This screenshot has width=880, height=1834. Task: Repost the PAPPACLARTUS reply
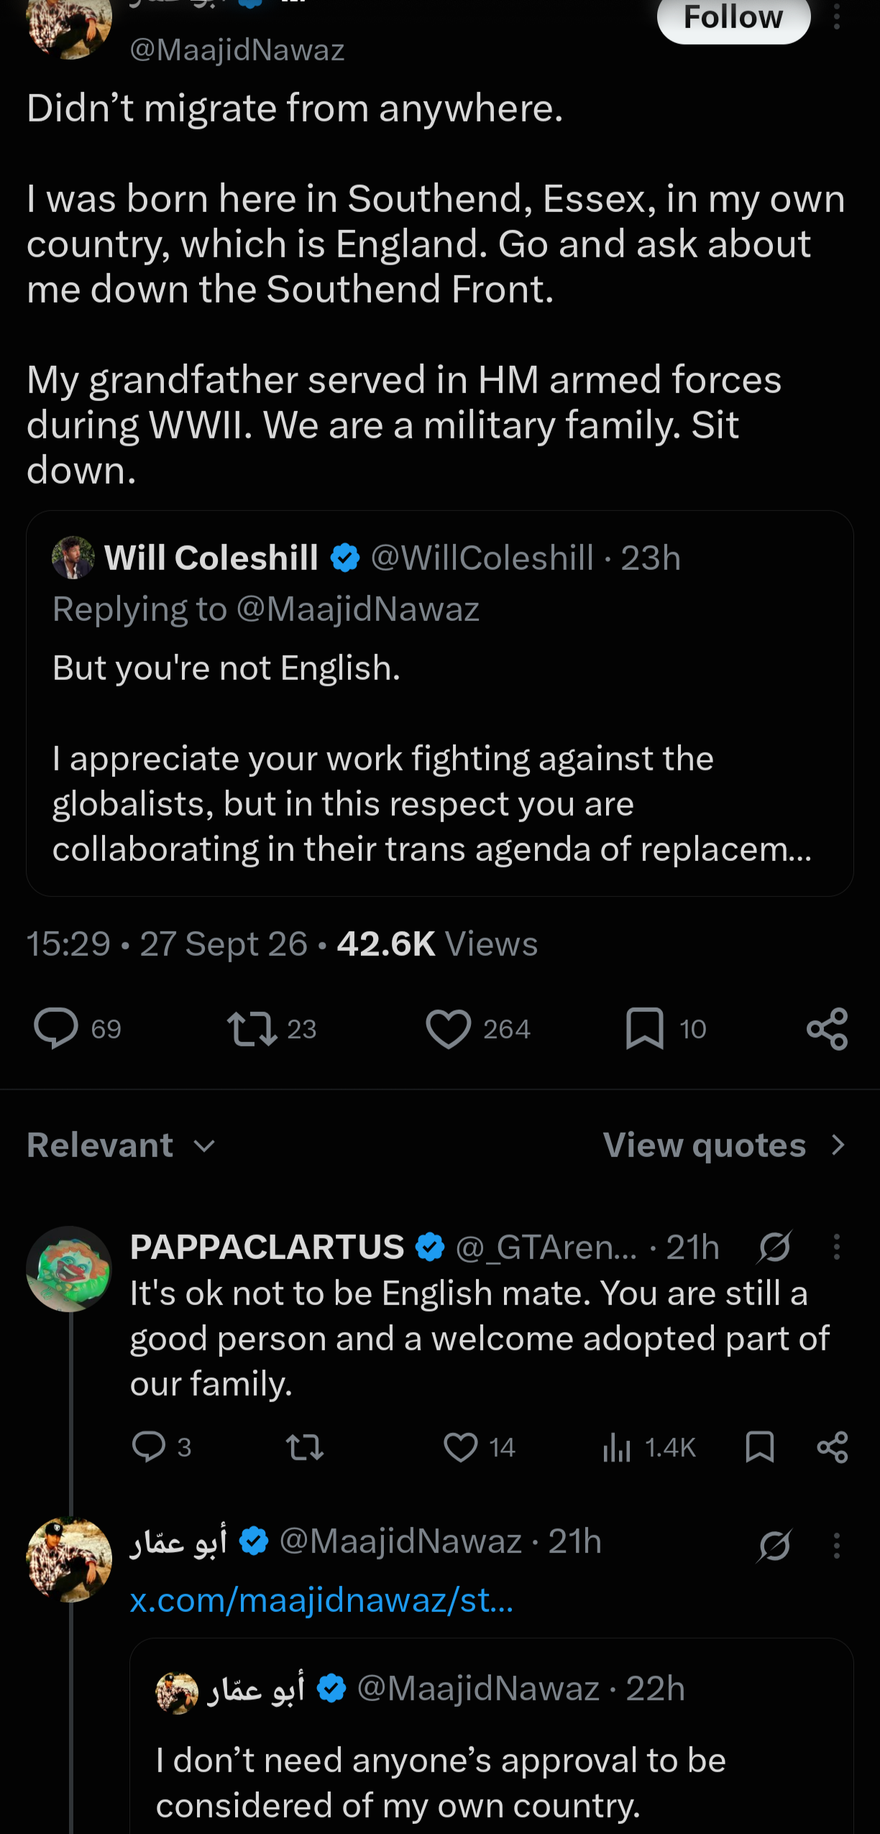click(x=305, y=1447)
